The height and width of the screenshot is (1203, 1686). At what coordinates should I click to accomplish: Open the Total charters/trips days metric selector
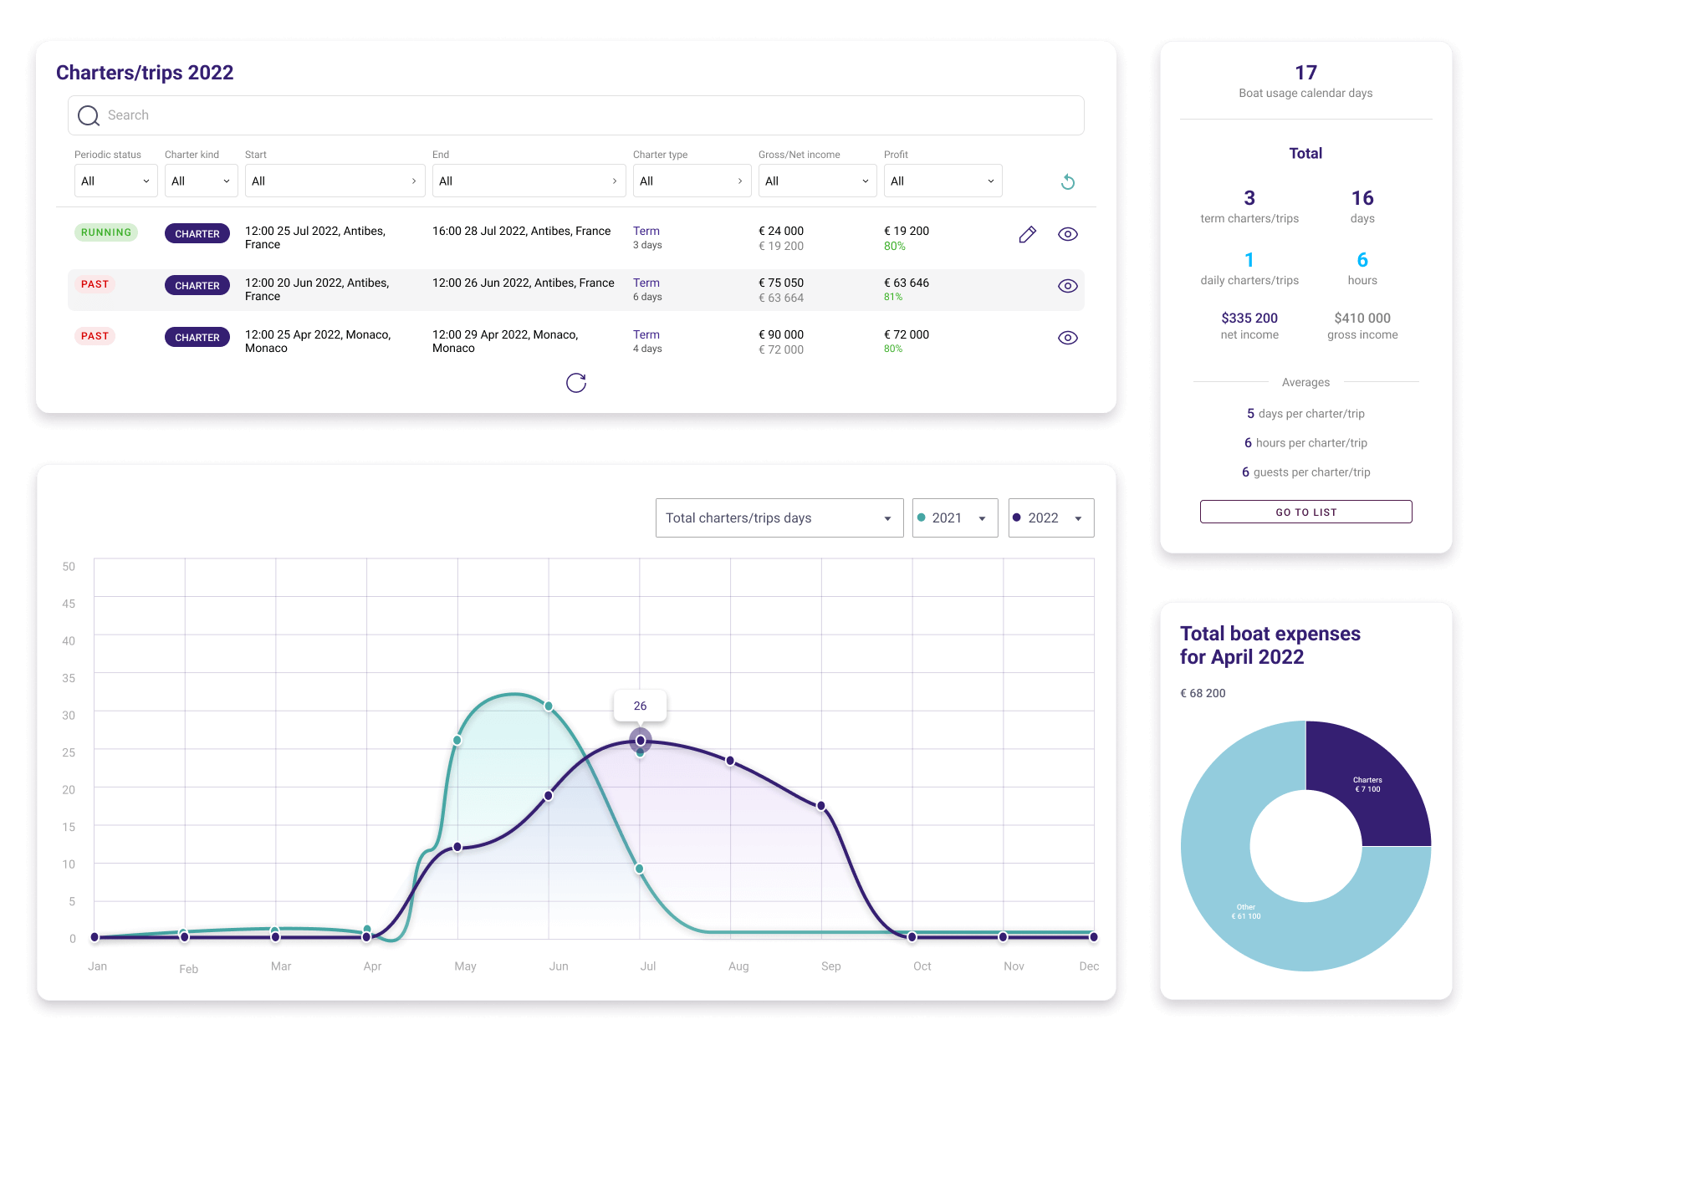tap(779, 518)
